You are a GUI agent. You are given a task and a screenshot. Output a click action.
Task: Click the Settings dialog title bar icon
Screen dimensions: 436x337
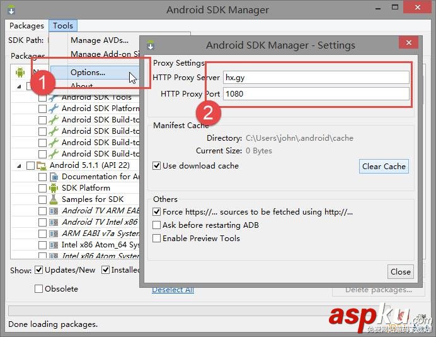[x=151, y=45]
